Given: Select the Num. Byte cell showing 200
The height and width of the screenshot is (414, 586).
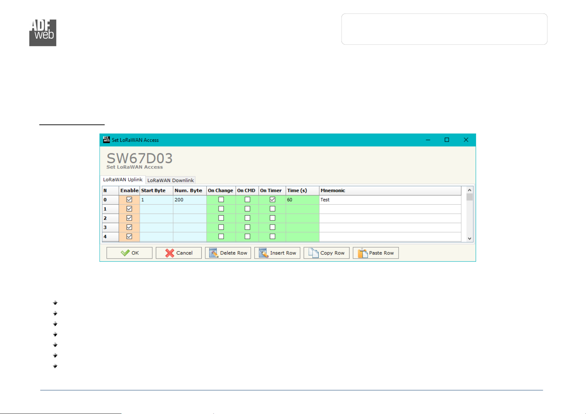Looking at the screenshot, I should tap(190, 200).
